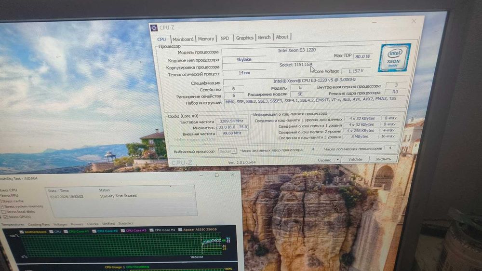
Task: Open the Socket processor selection dropdown
Action: (228, 151)
